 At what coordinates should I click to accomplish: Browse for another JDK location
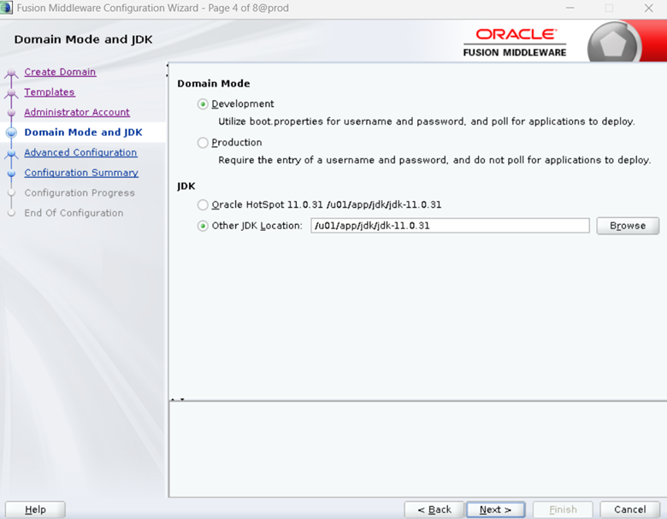pos(628,226)
